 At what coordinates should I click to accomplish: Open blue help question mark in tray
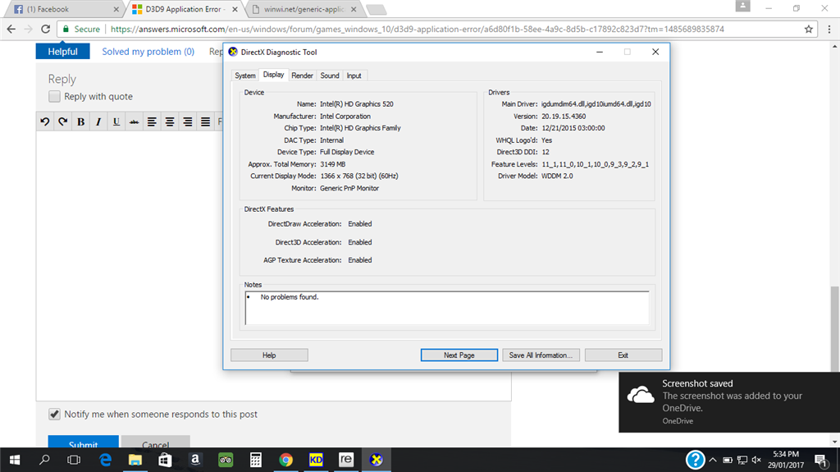695,460
